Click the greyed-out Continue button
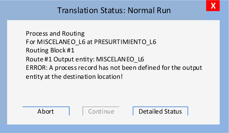Viewport: 229px width, 133px height. (x=101, y=111)
